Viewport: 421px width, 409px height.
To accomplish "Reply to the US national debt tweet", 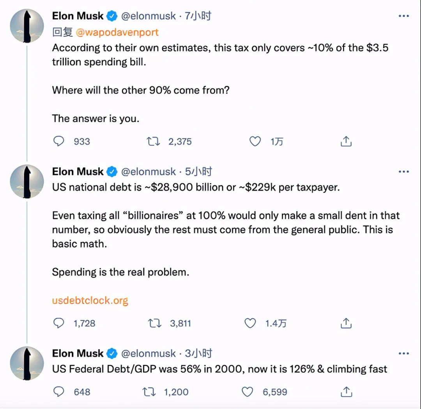I will click(58, 323).
